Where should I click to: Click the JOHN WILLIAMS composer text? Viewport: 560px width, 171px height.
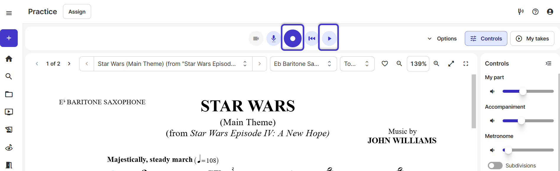tap(402, 141)
